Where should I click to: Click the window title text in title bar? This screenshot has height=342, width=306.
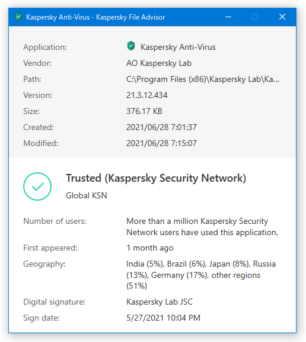tap(95, 17)
